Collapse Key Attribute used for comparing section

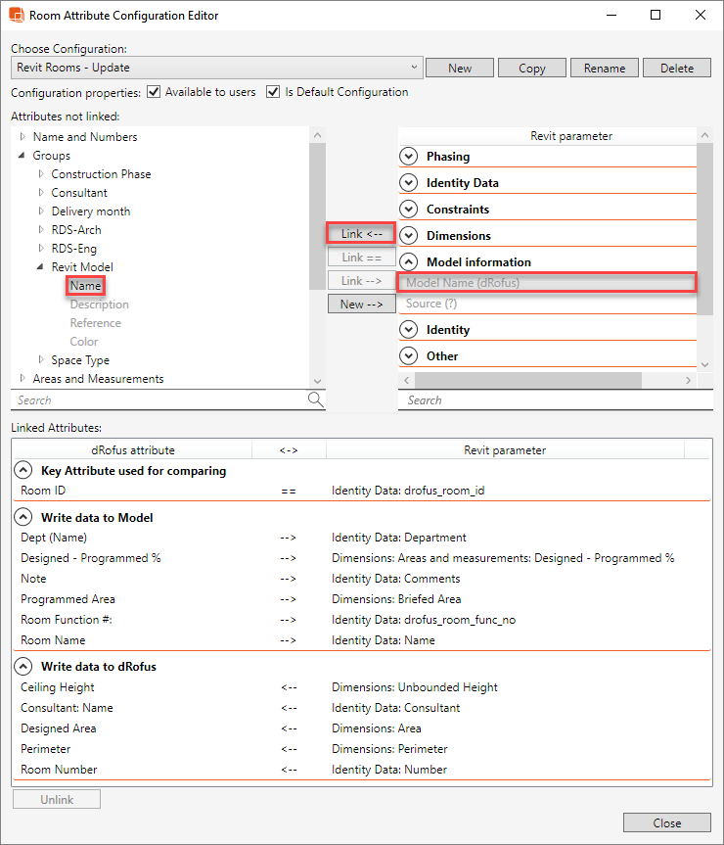coord(24,471)
